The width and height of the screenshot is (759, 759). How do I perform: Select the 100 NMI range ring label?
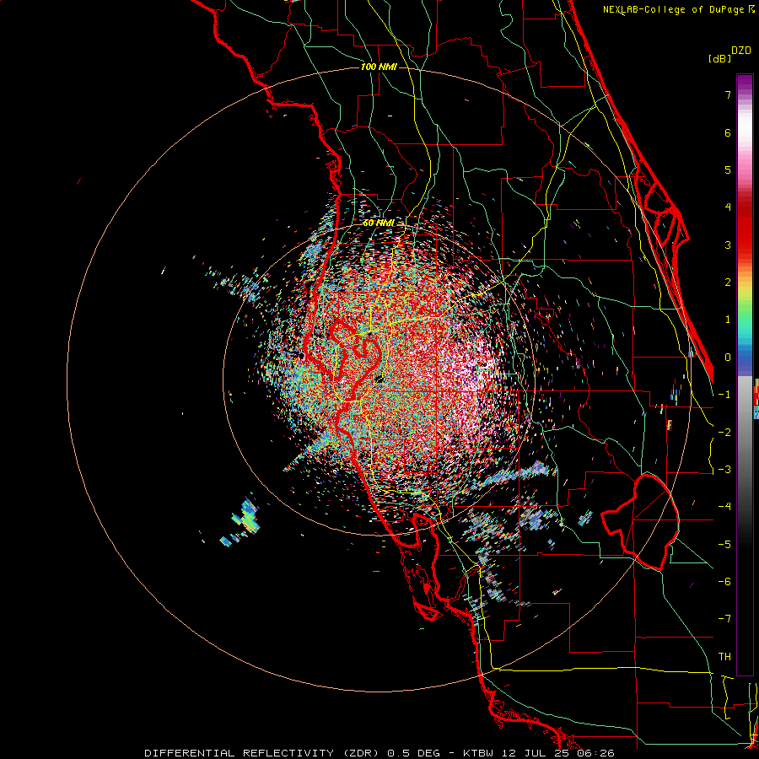pos(379,67)
